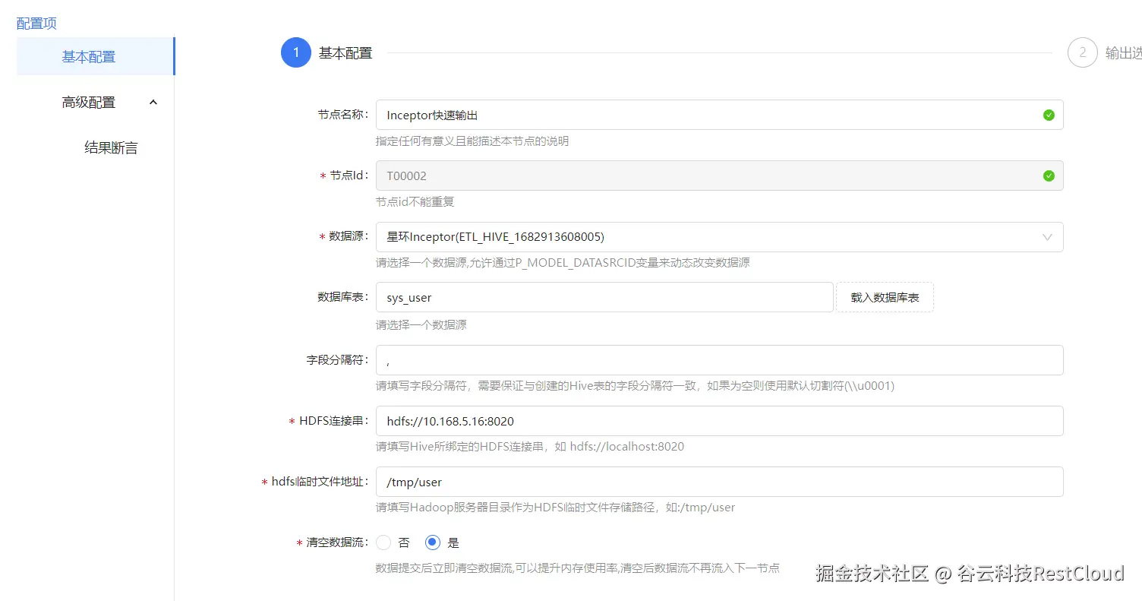Open the 结果断言 sidebar item
The image size is (1142, 601).
[x=111, y=147]
